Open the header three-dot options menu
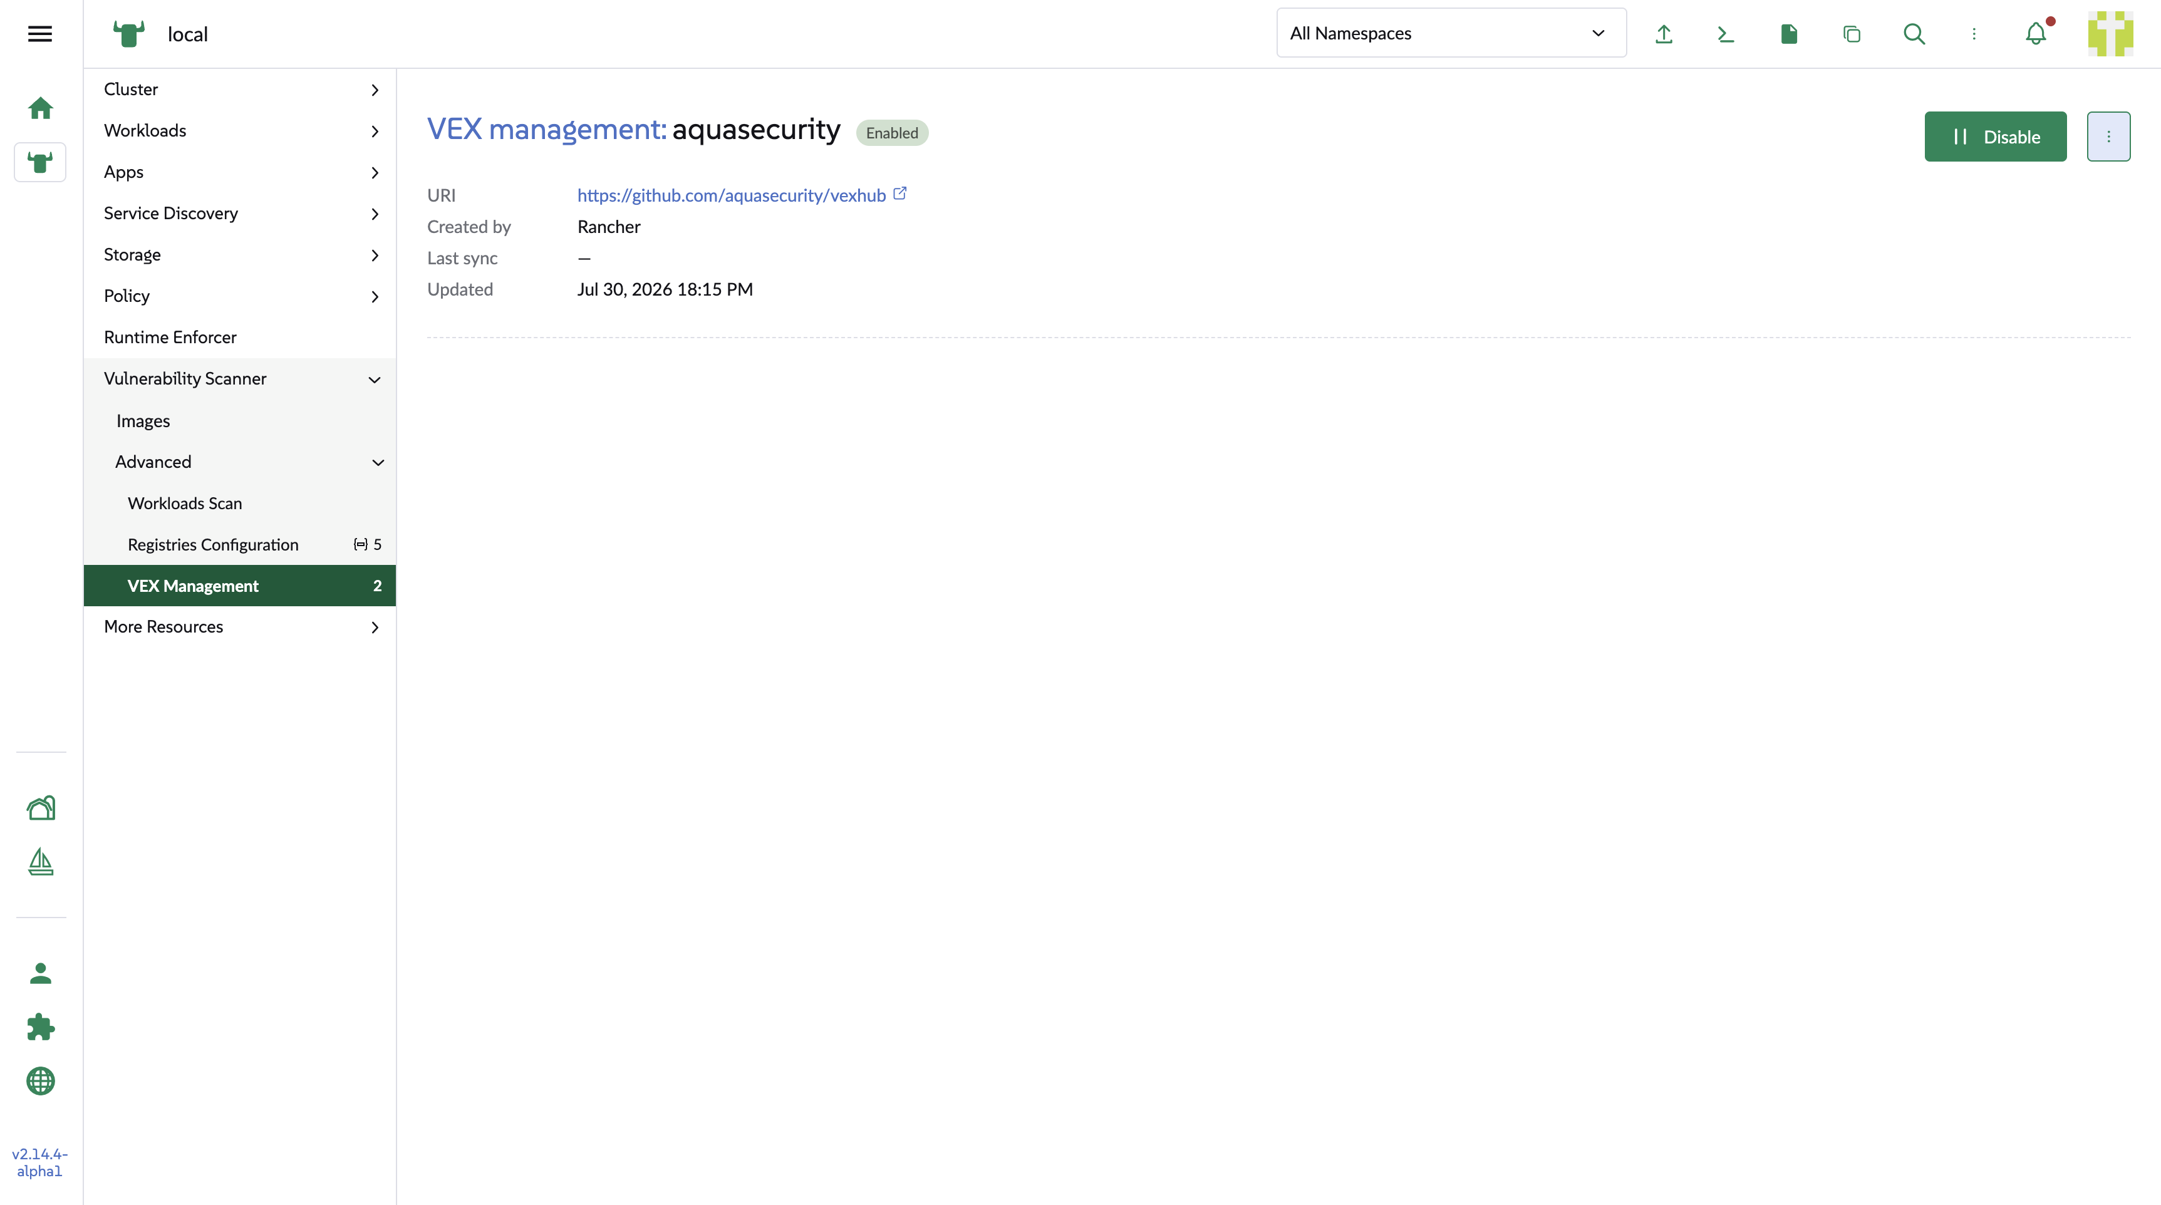 click(x=1974, y=34)
